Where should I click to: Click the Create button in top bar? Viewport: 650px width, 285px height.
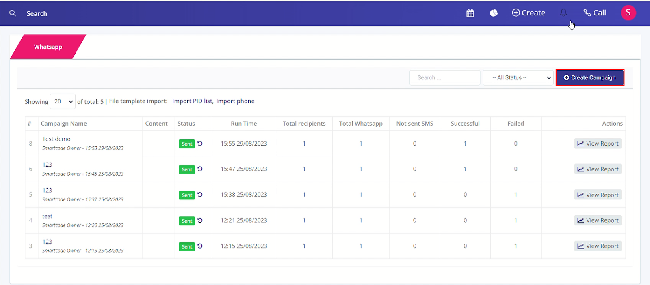pos(529,13)
